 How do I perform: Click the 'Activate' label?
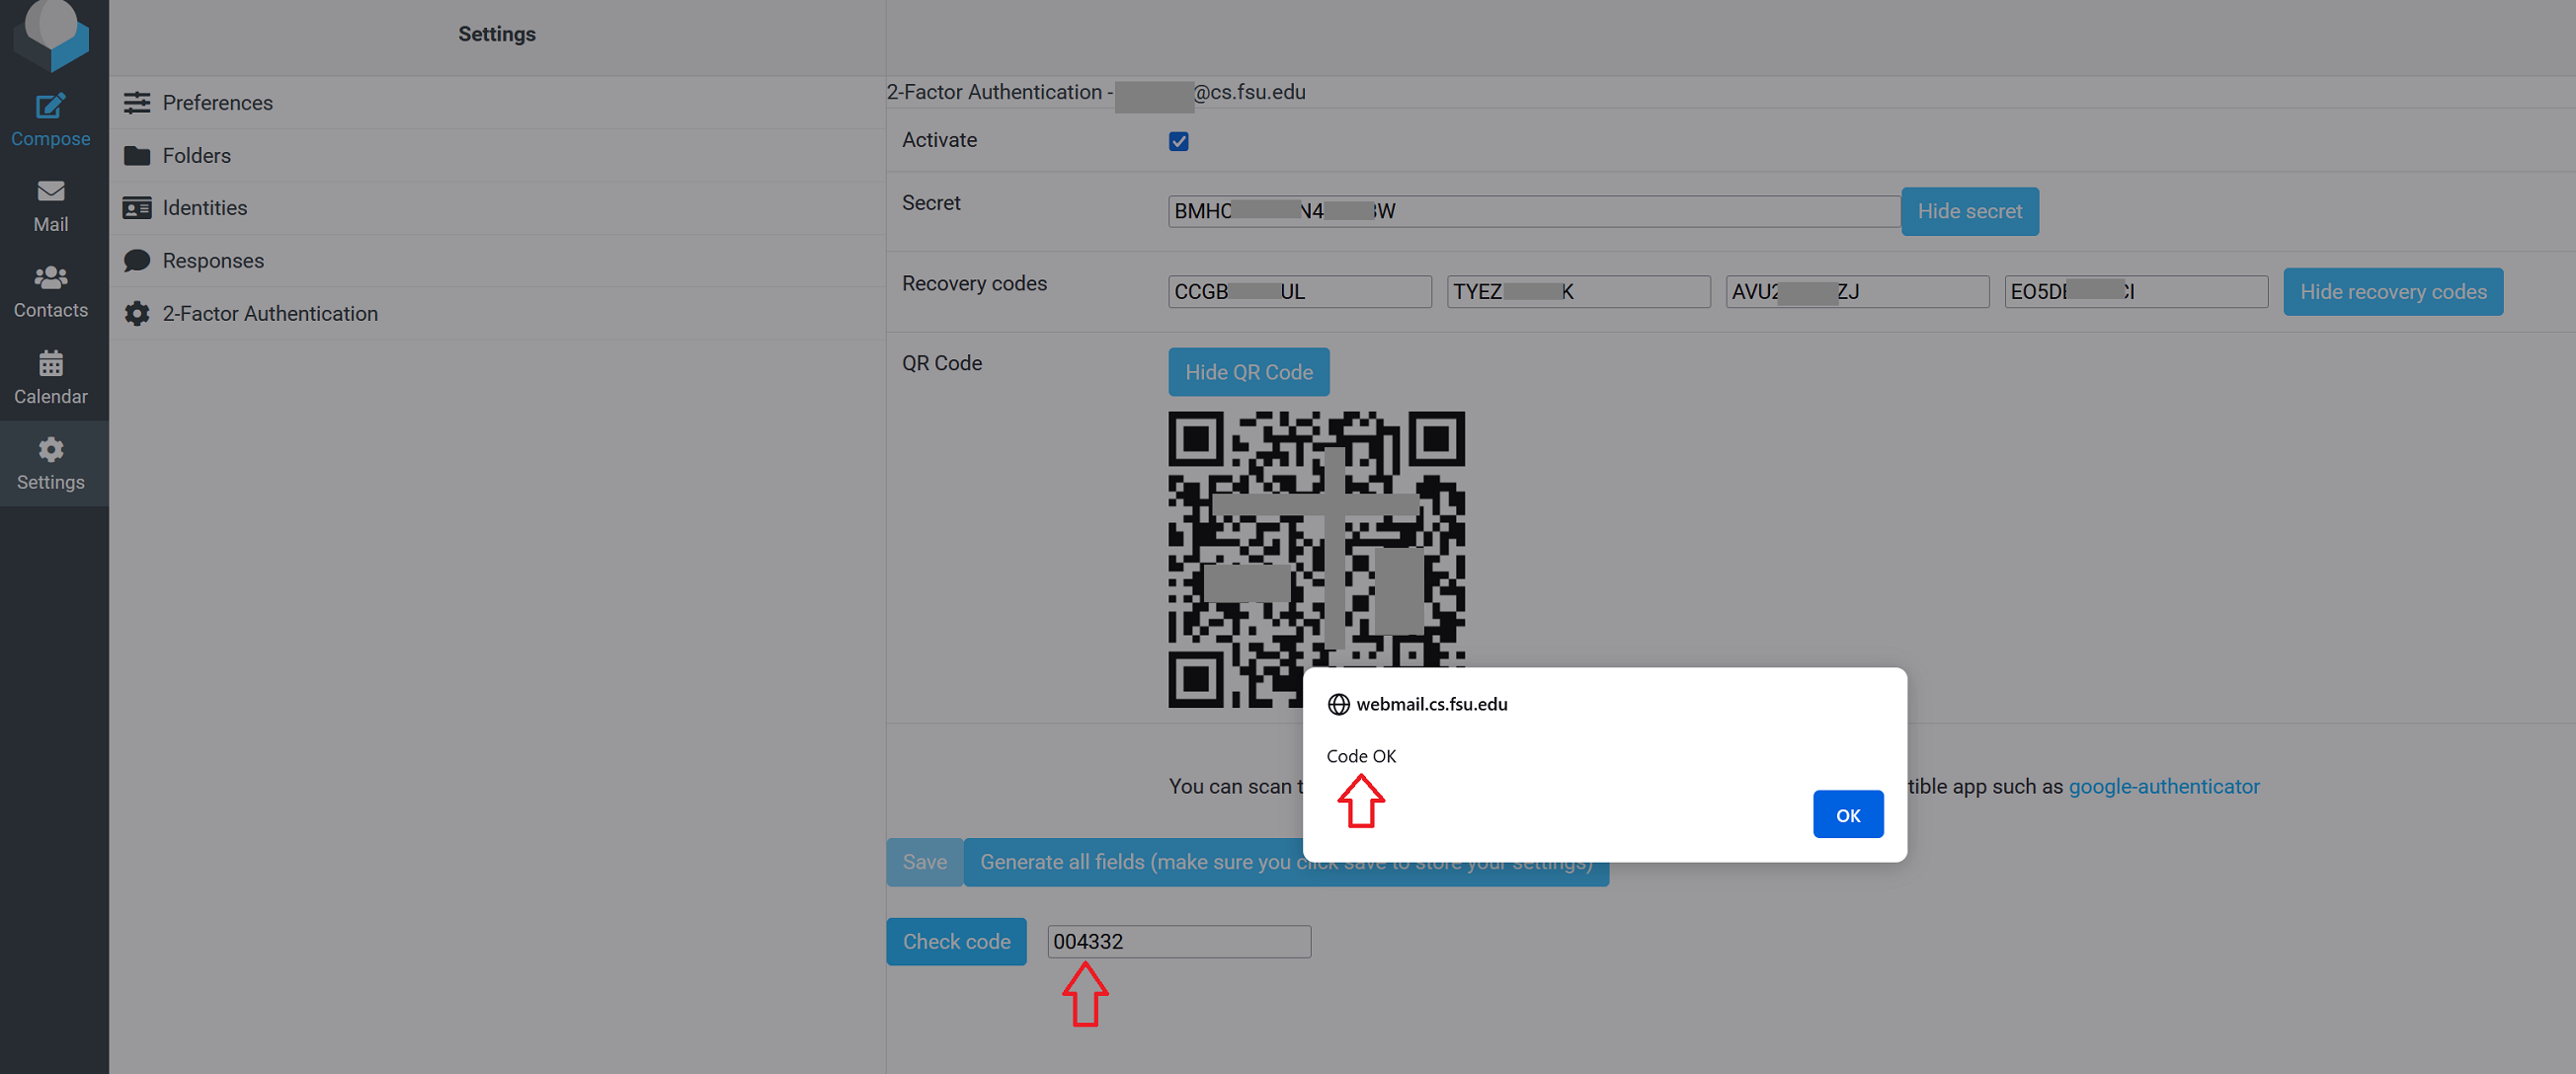(939, 140)
